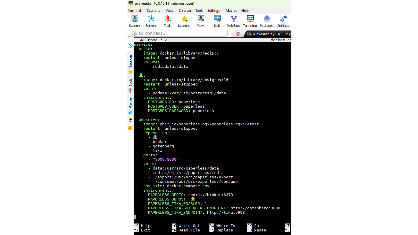Click the nano 'Replace' shortcut label
The image size is (418, 235).
click(x=225, y=230)
